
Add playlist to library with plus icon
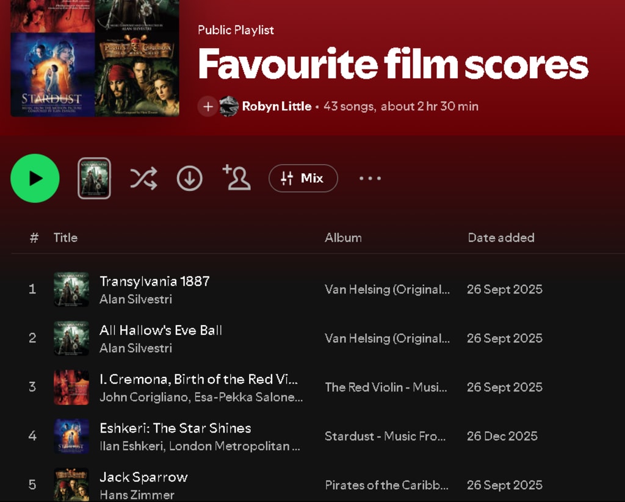208,106
